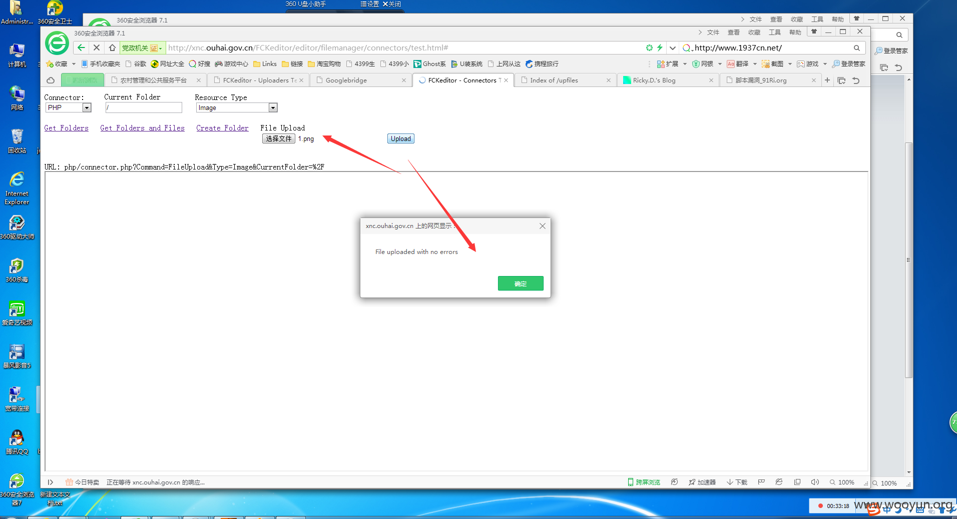This screenshot has height=519, width=957.
Task: Click the restore closed tab undo icon
Action: pyautogui.click(x=856, y=80)
